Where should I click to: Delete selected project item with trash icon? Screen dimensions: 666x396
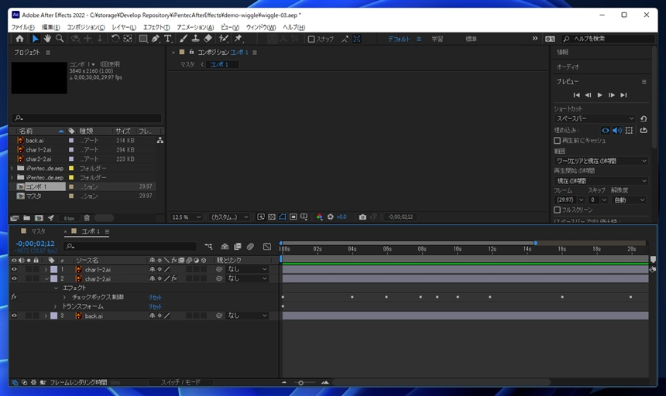tap(87, 218)
